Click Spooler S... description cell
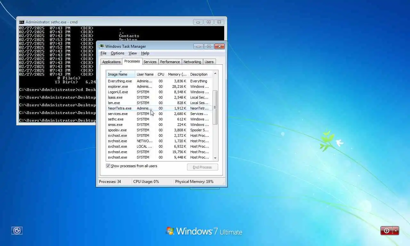This screenshot has height=246, width=410. coord(199,130)
